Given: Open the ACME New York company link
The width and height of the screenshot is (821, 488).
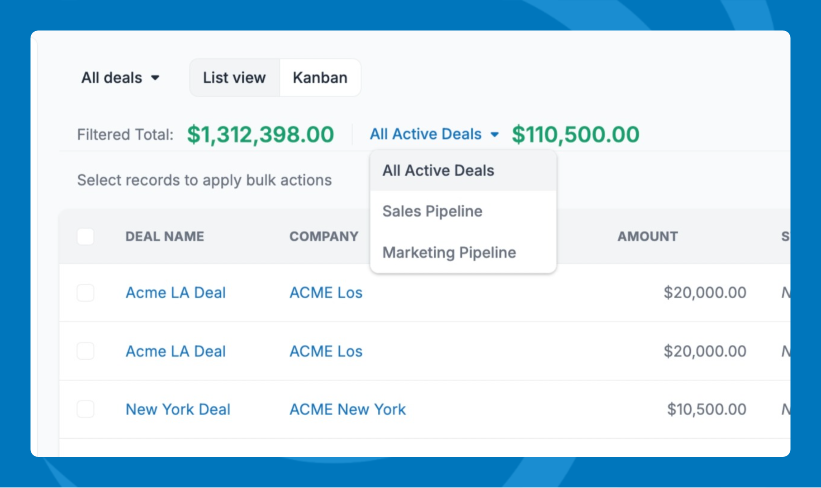Looking at the screenshot, I should pyautogui.click(x=347, y=409).
